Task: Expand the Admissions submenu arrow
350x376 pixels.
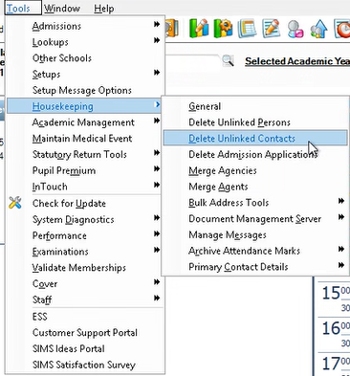Action: tap(157, 24)
